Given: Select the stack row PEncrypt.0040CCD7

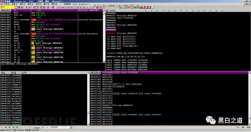Looking at the screenshot, I should (x=170, y=105).
